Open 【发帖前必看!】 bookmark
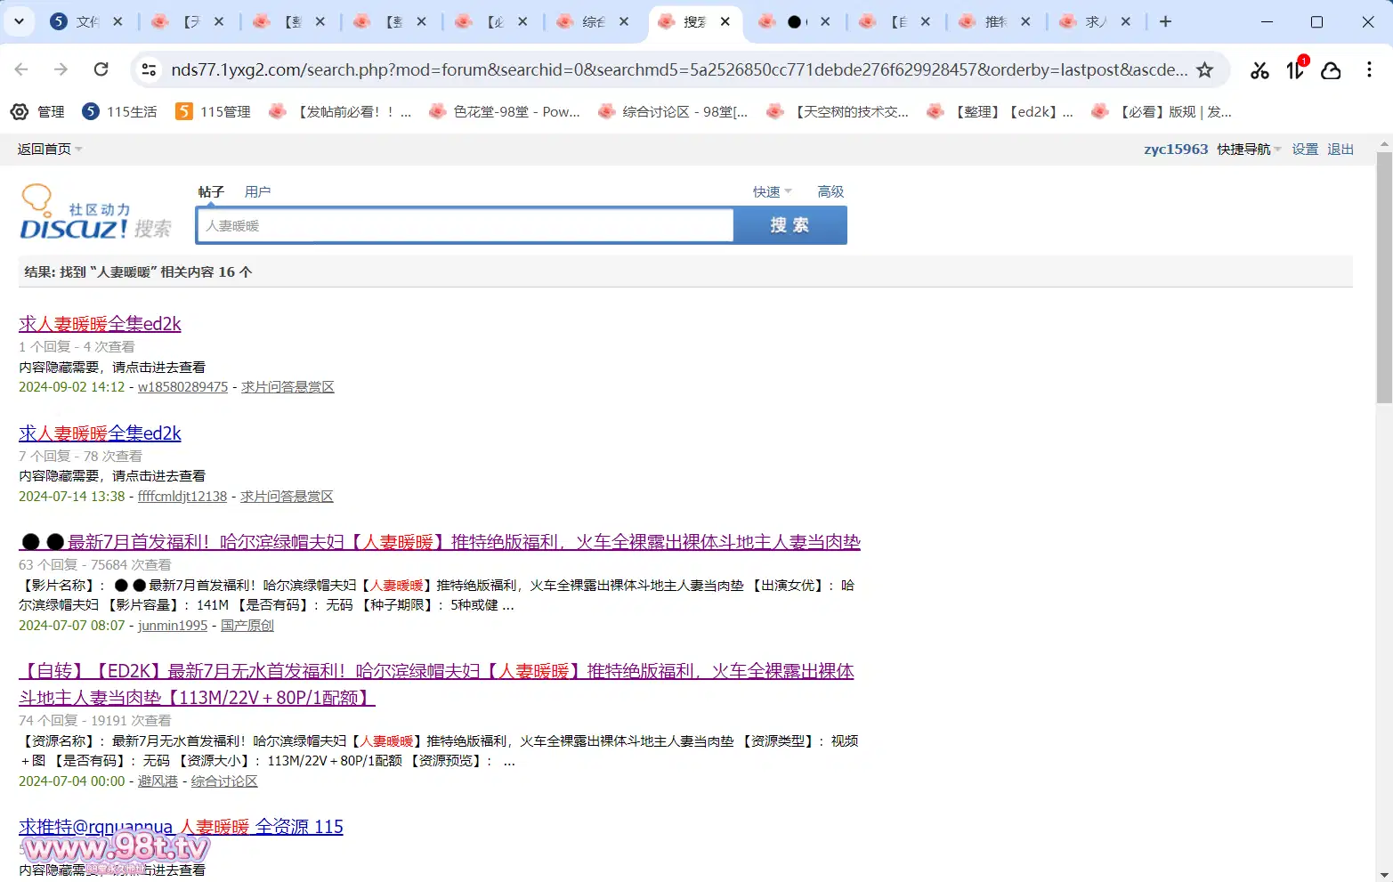 point(340,111)
